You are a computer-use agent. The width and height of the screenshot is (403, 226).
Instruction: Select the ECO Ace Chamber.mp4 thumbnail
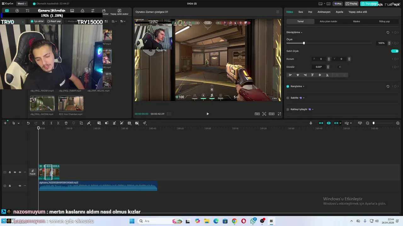click(x=71, y=104)
